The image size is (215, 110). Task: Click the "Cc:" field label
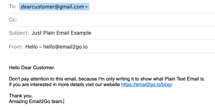(13, 20)
